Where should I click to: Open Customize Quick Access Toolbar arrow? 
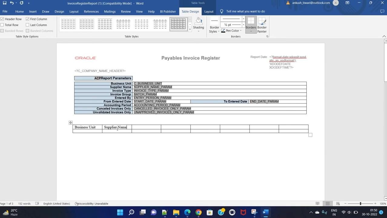[x=29, y=3]
